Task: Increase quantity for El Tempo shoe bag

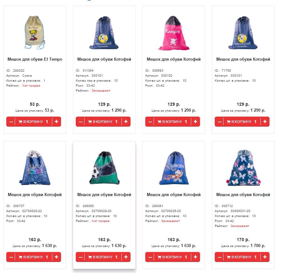Action: 56,122
